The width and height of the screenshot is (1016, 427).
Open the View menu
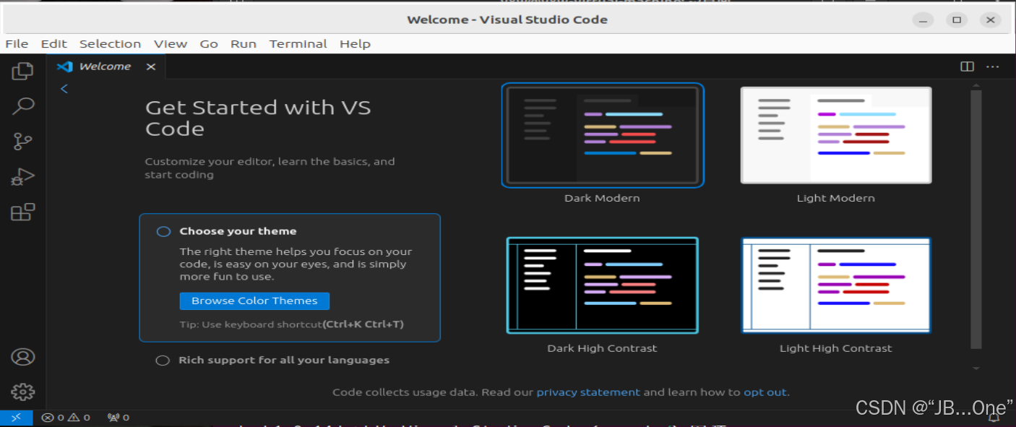[x=171, y=44]
